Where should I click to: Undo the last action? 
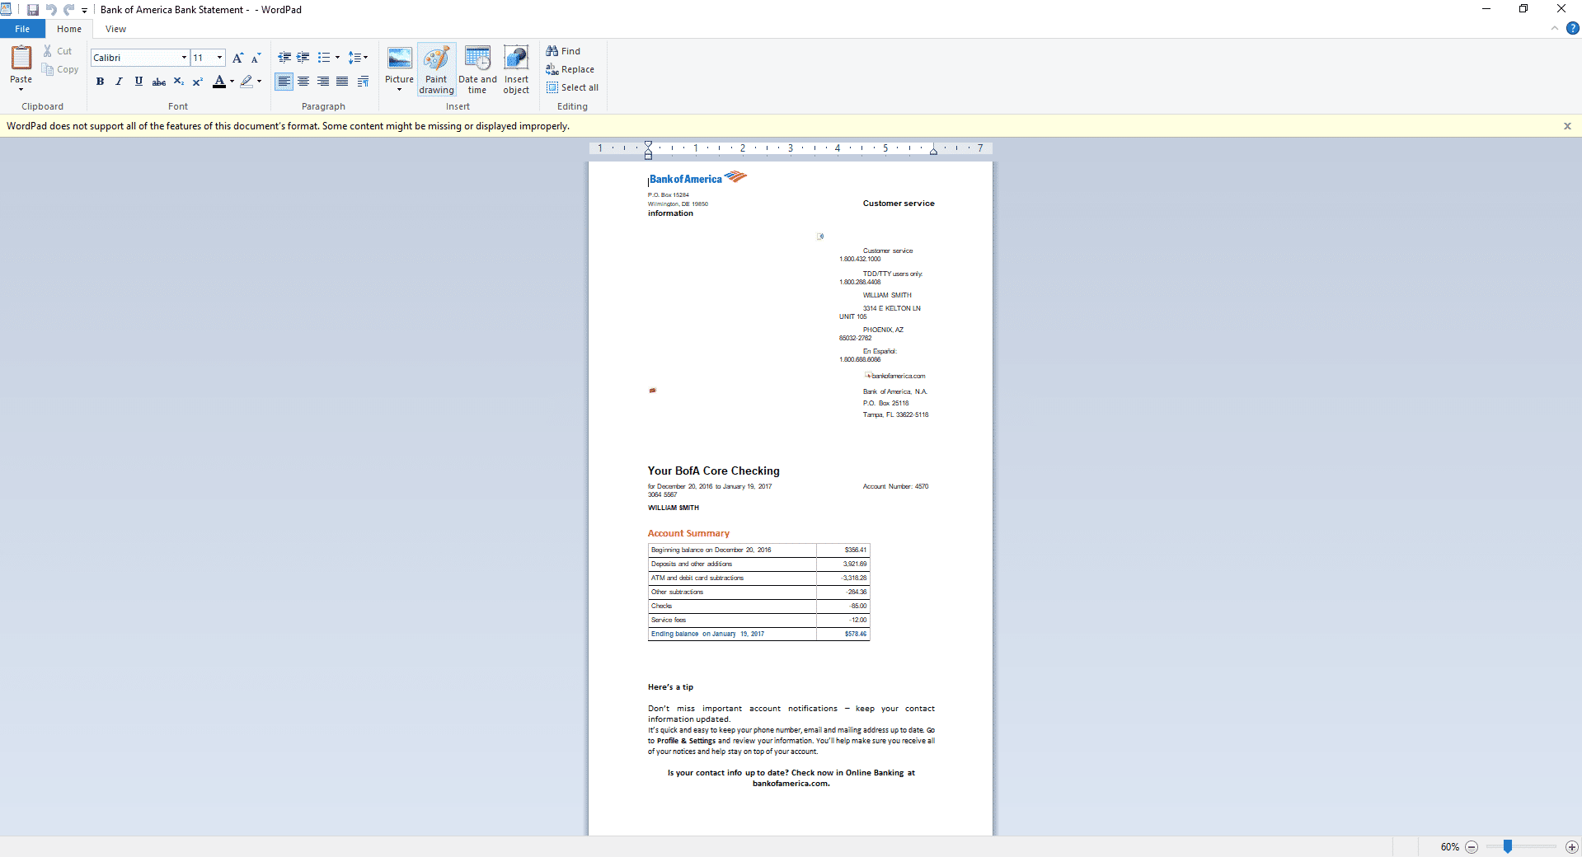tap(51, 10)
